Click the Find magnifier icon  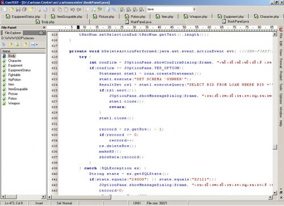(x=87, y=10)
